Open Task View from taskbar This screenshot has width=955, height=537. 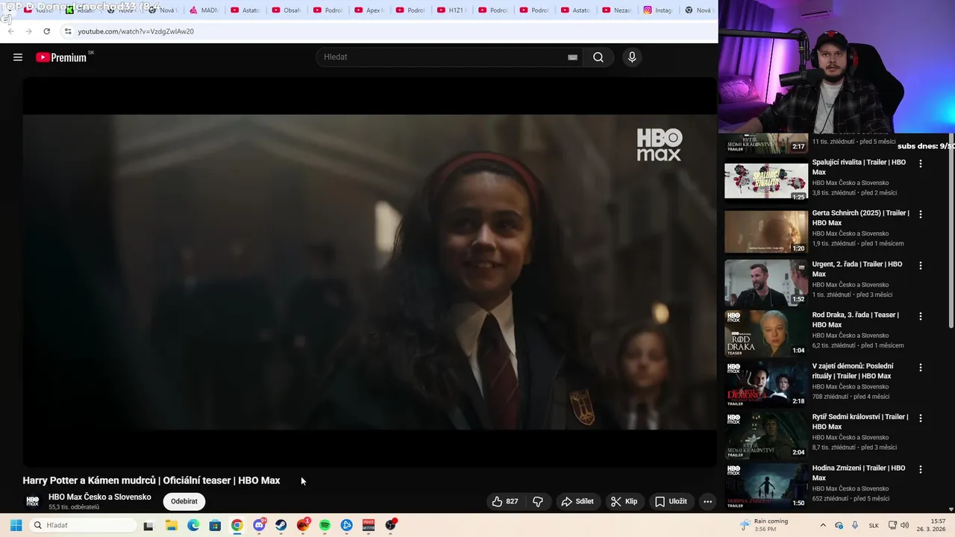148,525
